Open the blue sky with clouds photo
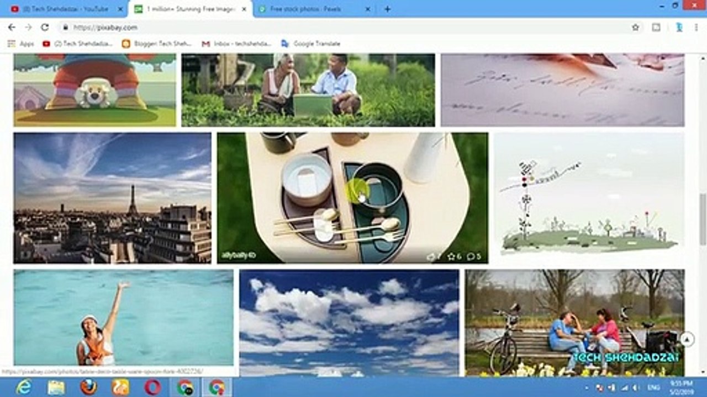 pos(349,323)
